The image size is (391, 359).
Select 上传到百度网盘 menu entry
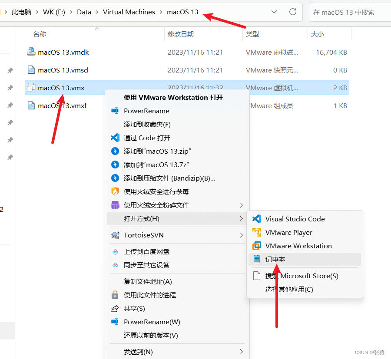(147, 252)
